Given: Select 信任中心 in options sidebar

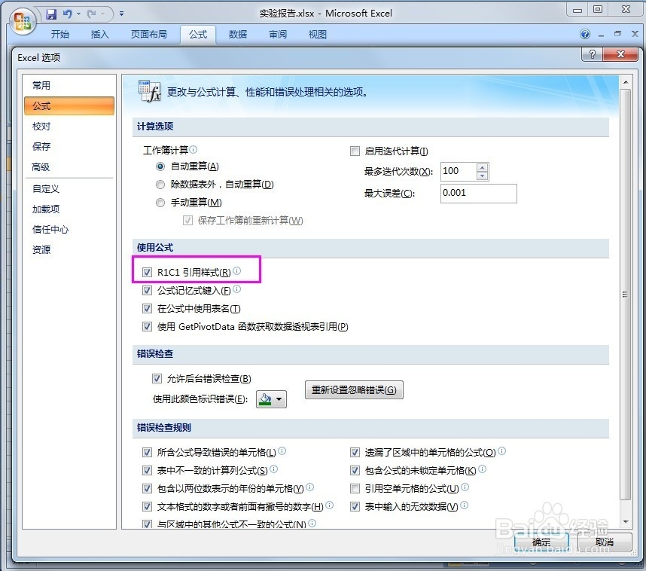Looking at the screenshot, I should [x=69, y=229].
